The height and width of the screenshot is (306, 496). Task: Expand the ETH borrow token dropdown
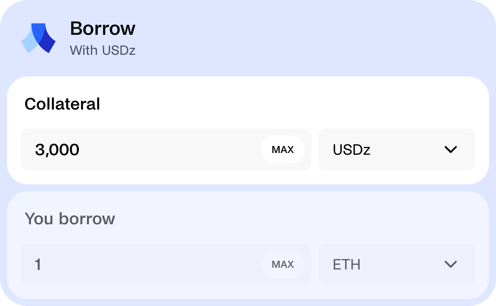pyautogui.click(x=396, y=264)
